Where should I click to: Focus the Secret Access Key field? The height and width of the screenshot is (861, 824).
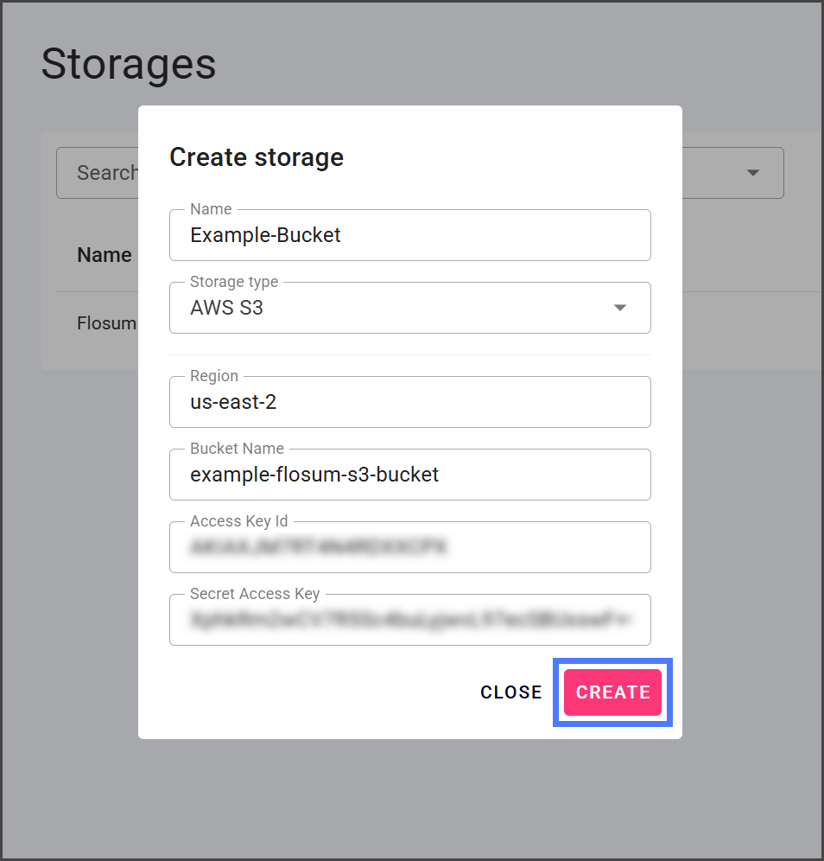[x=409, y=620]
